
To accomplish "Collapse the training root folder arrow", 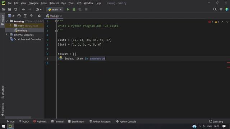I will click(6, 21).
